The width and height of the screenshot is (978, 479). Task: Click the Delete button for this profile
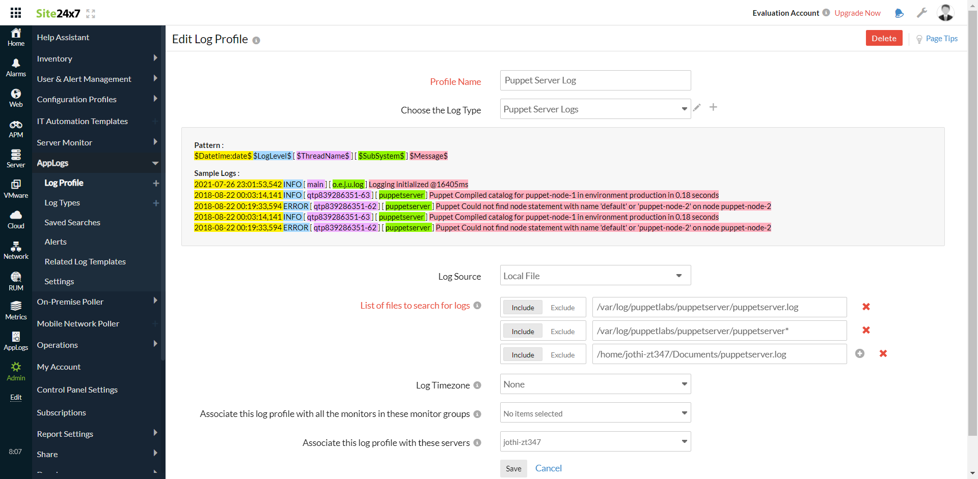pyautogui.click(x=884, y=38)
